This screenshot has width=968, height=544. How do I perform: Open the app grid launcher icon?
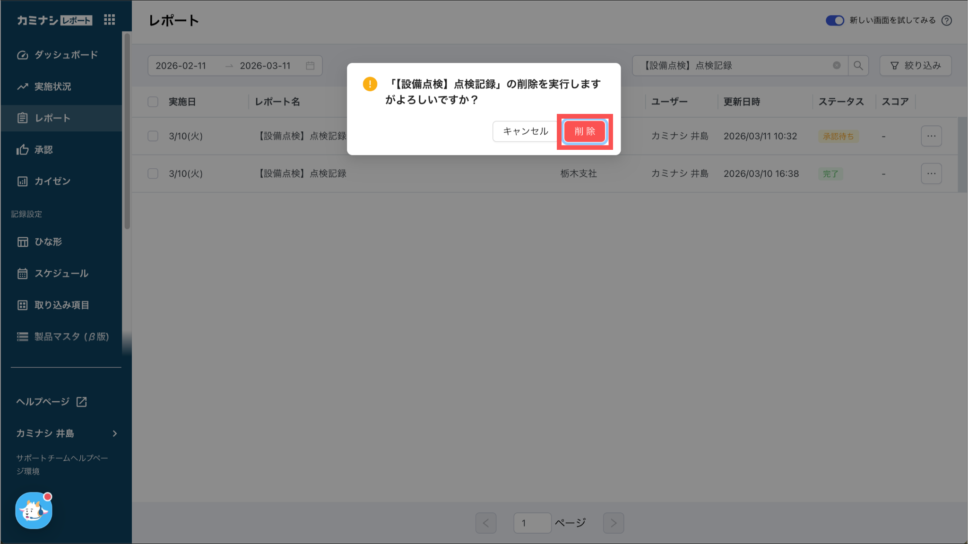[109, 20]
